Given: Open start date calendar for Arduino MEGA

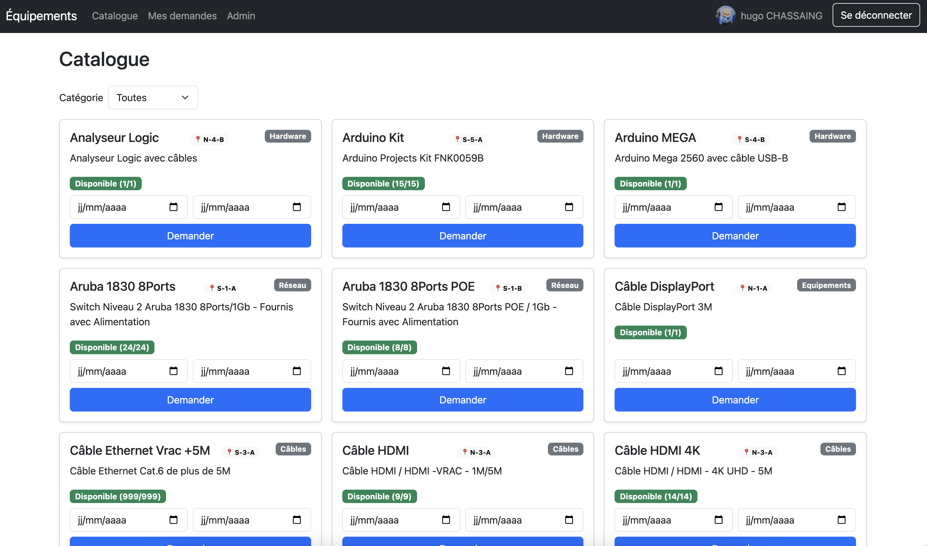Looking at the screenshot, I should [x=718, y=207].
